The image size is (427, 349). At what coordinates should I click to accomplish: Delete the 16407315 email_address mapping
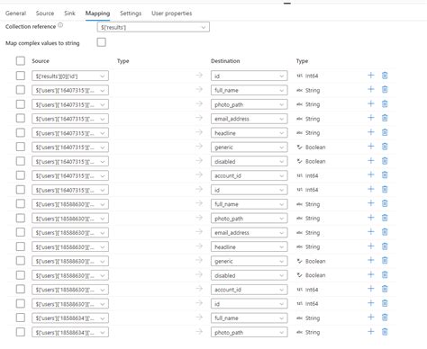[x=385, y=118]
